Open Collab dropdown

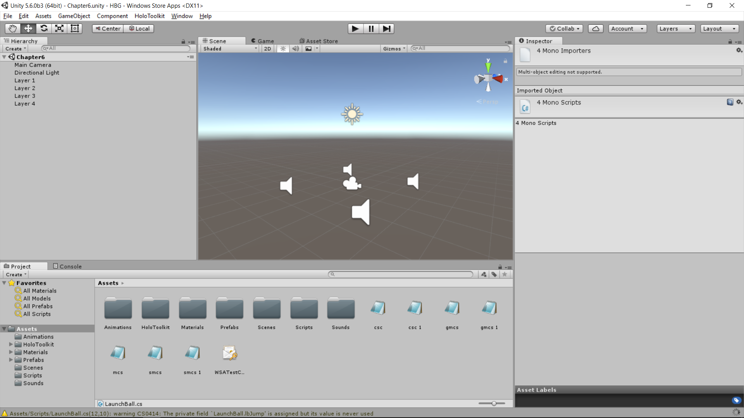[564, 29]
